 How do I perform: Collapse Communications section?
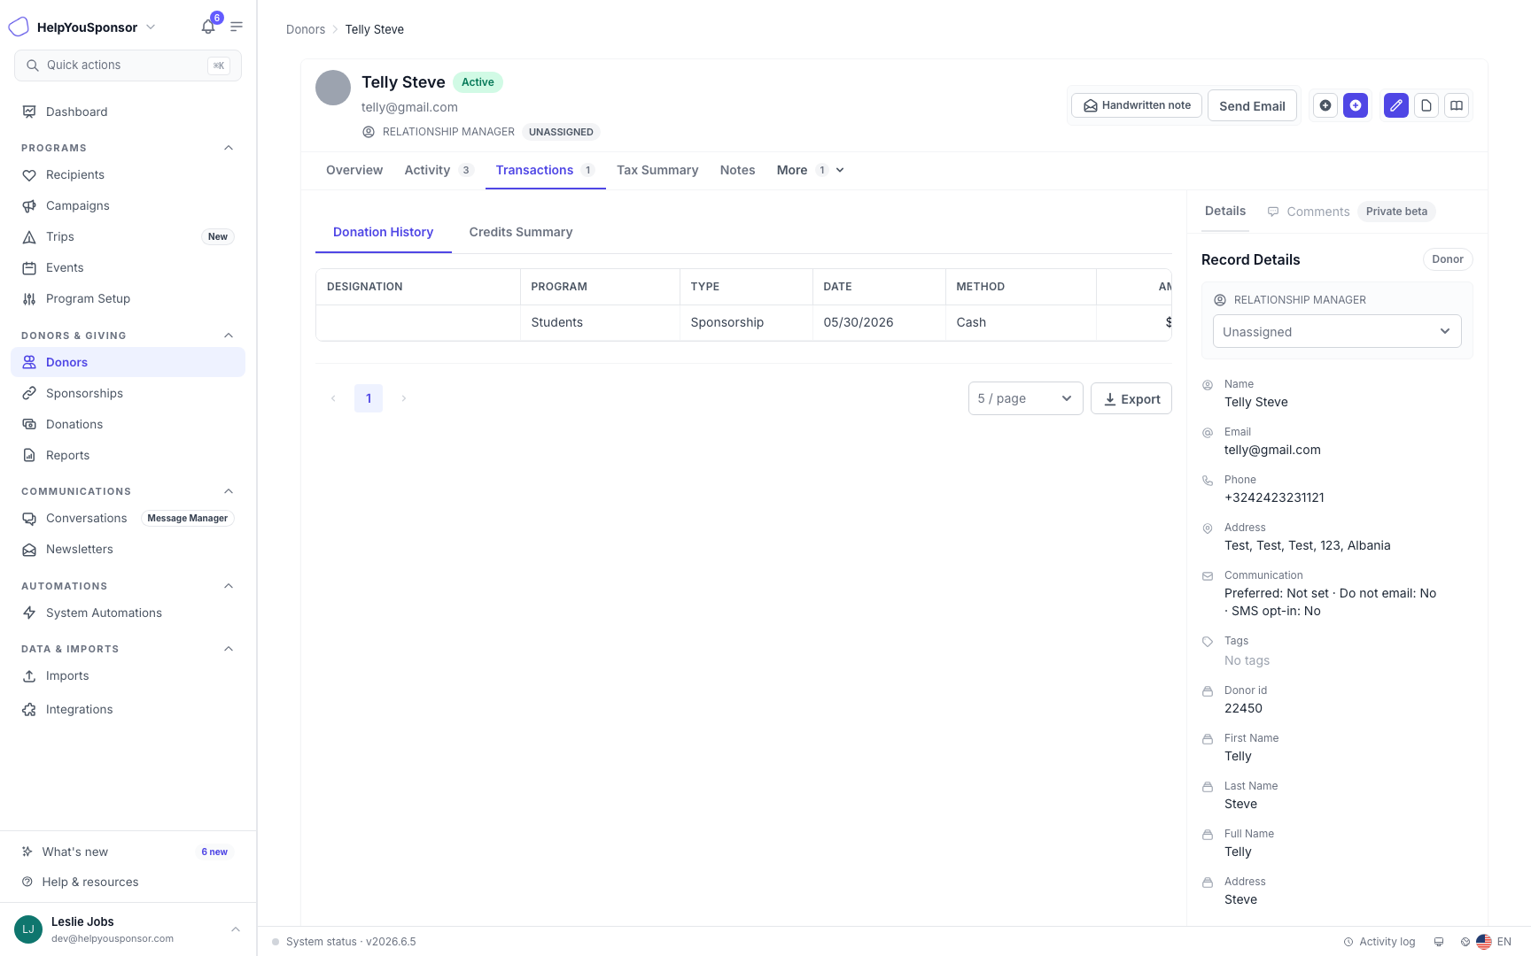click(229, 491)
